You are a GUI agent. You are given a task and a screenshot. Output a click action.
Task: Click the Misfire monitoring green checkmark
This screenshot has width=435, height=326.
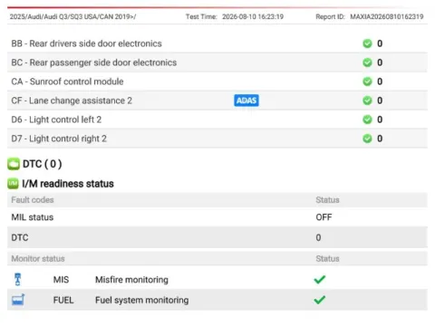(320, 280)
